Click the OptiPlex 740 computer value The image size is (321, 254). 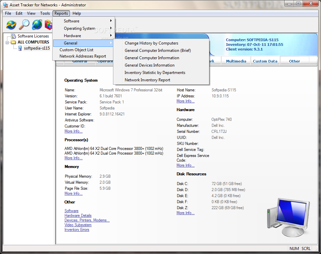pyautogui.click(x=221, y=119)
